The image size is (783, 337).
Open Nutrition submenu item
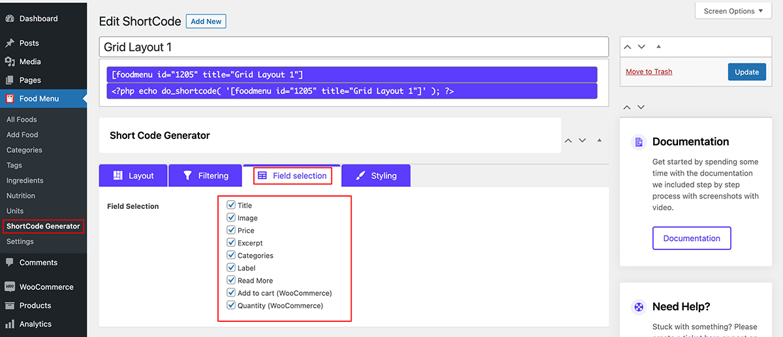(x=21, y=196)
